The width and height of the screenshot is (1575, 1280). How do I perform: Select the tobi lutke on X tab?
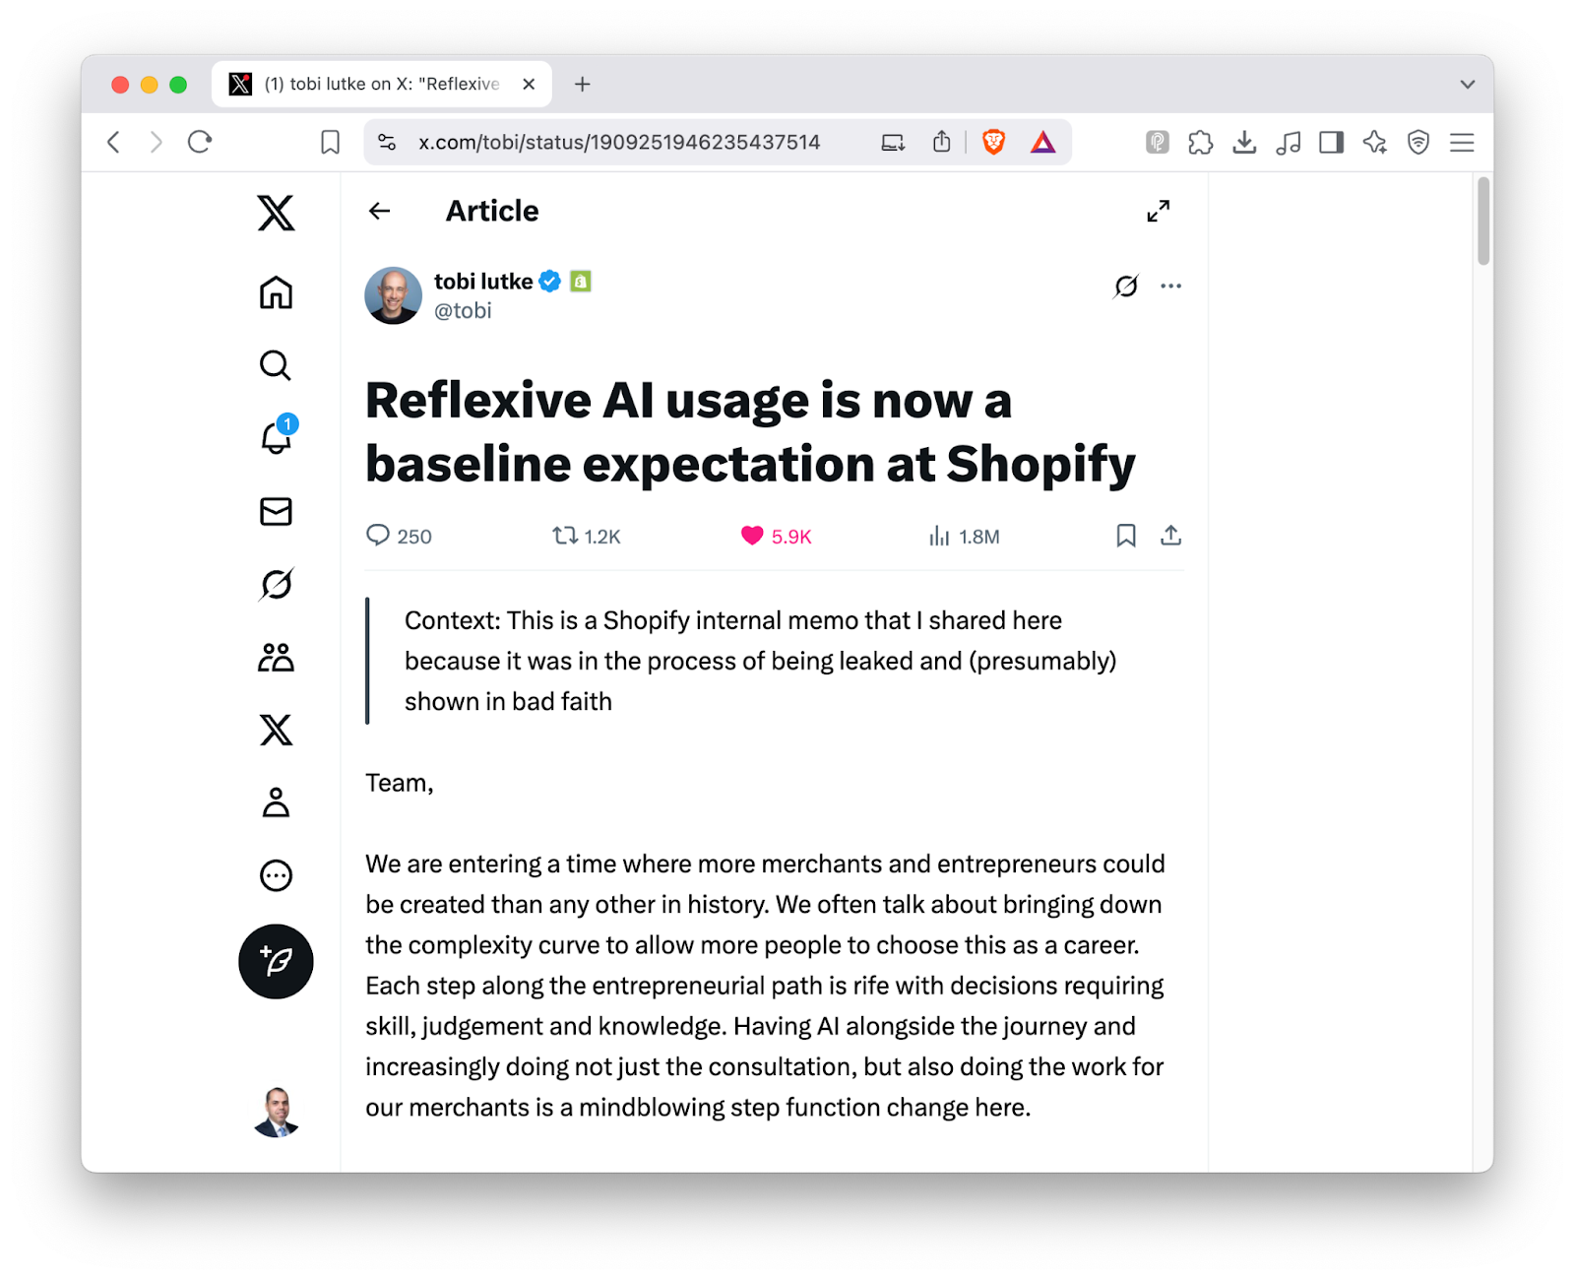click(x=381, y=84)
